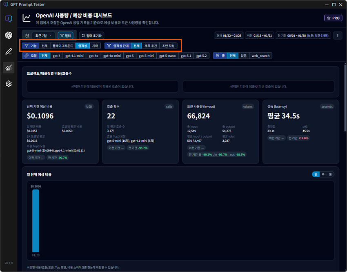347x272 pixels.
Task: Click the blue 01/28 cost bar
Action: [x=36, y=220]
